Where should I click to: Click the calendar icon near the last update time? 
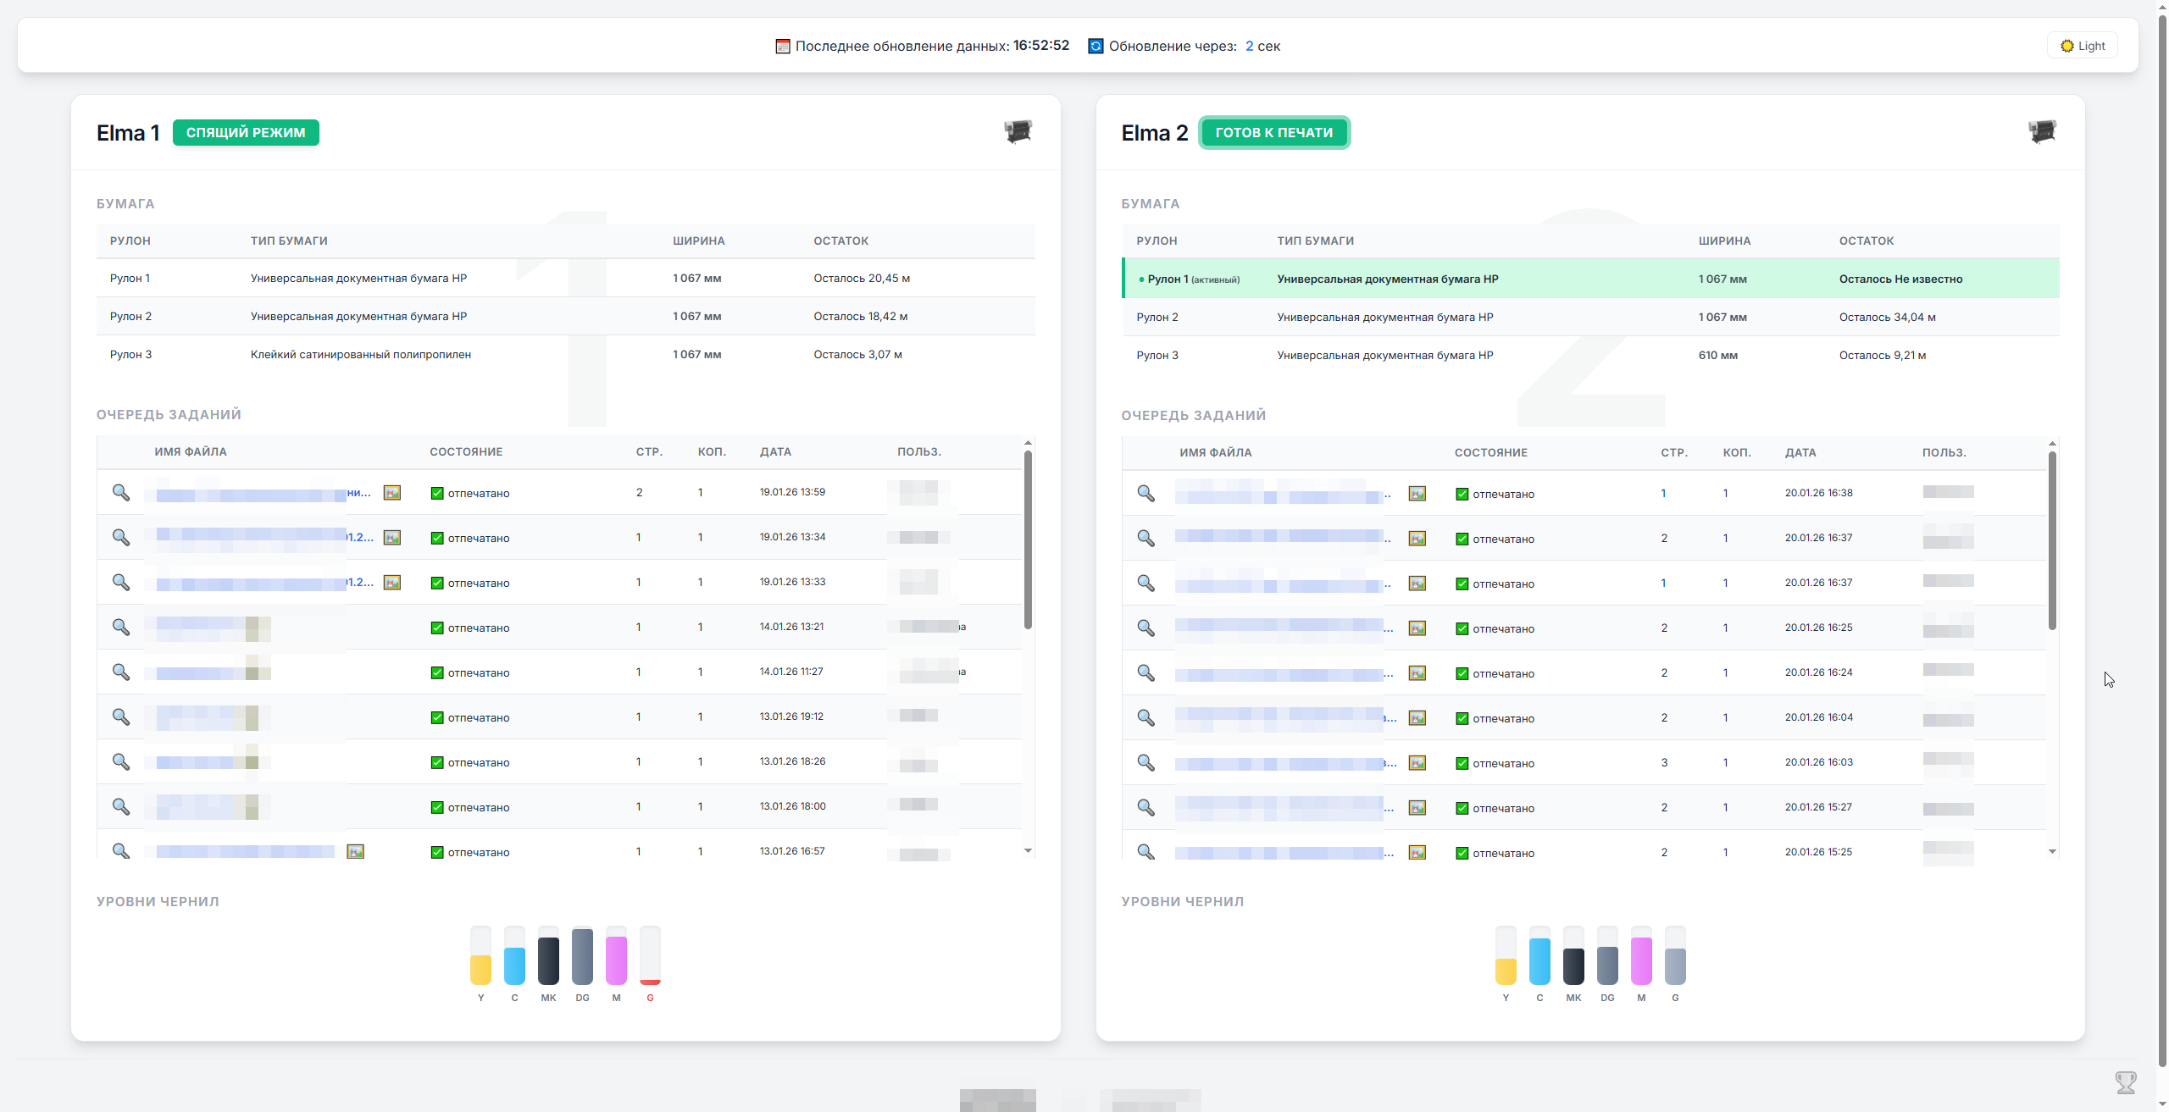coord(782,45)
